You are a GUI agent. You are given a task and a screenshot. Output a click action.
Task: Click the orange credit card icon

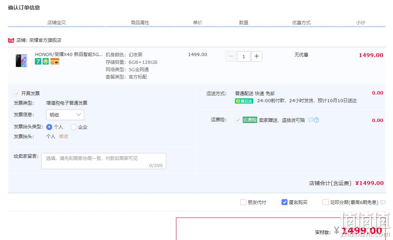pyautogui.click(x=55, y=61)
